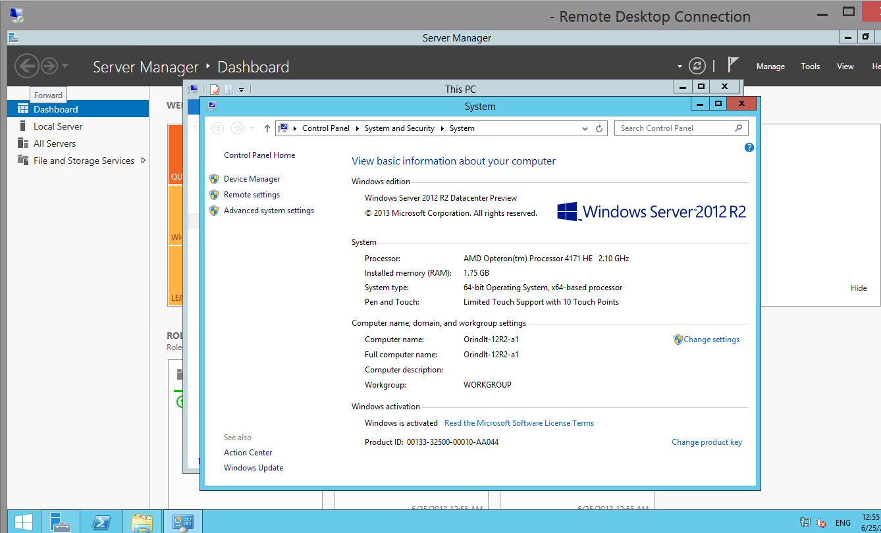This screenshot has width=881, height=533.
Task: Click the search magnifier icon
Action: 738,128
